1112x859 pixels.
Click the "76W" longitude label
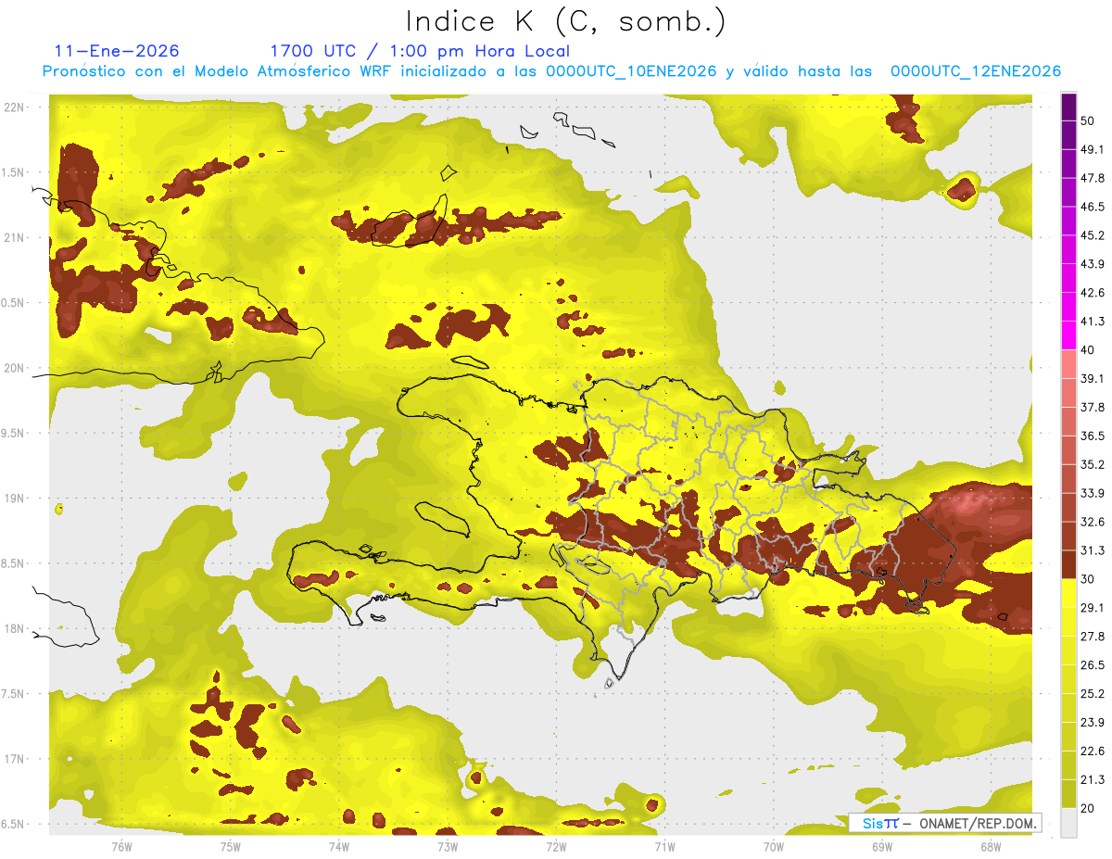pyautogui.click(x=121, y=846)
